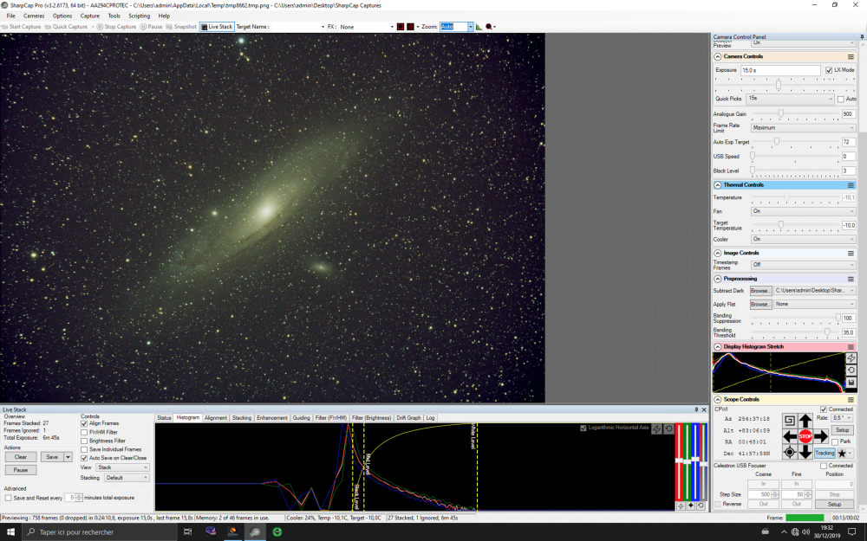The width and height of the screenshot is (867, 541).
Task: Click the spiral search icon in Scope Controls
Action: click(789, 421)
